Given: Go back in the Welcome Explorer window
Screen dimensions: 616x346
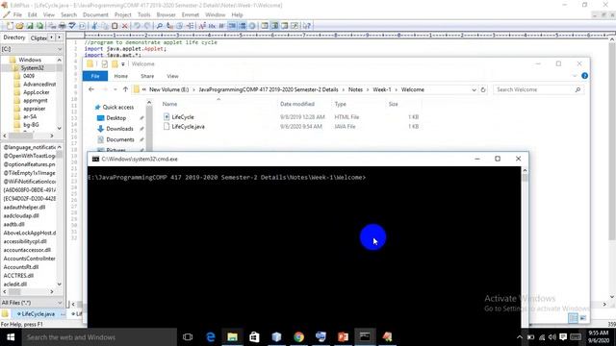Looking at the screenshot, I should [x=91, y=89].
